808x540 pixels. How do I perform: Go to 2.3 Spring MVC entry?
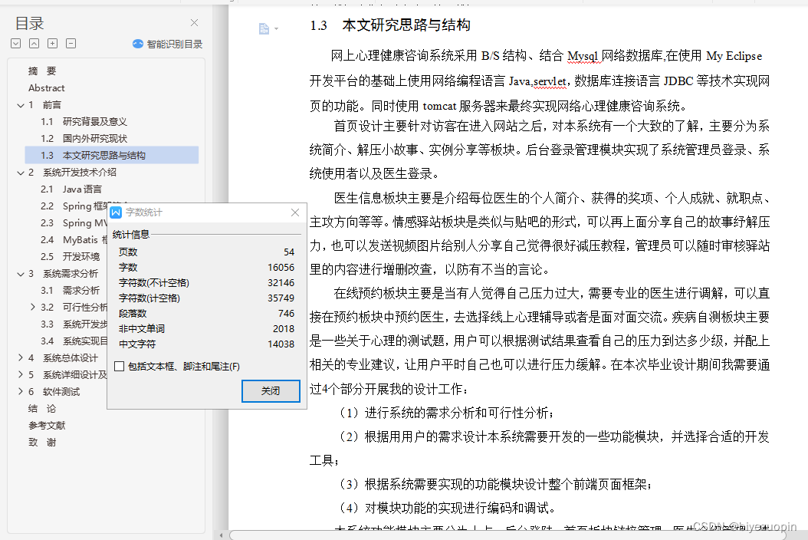click(74, 222)
